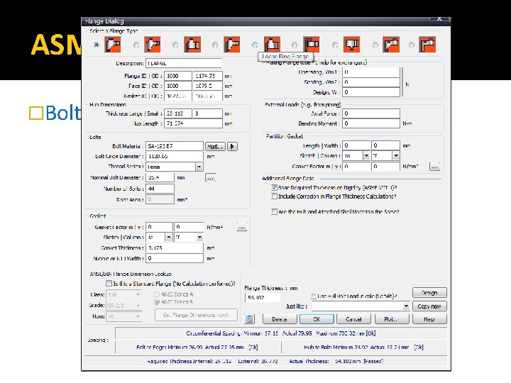Select the currently chosen first flange type radio
Viewport: 511px width, 383px height.
pyautogui.click(x=96, y=45)
